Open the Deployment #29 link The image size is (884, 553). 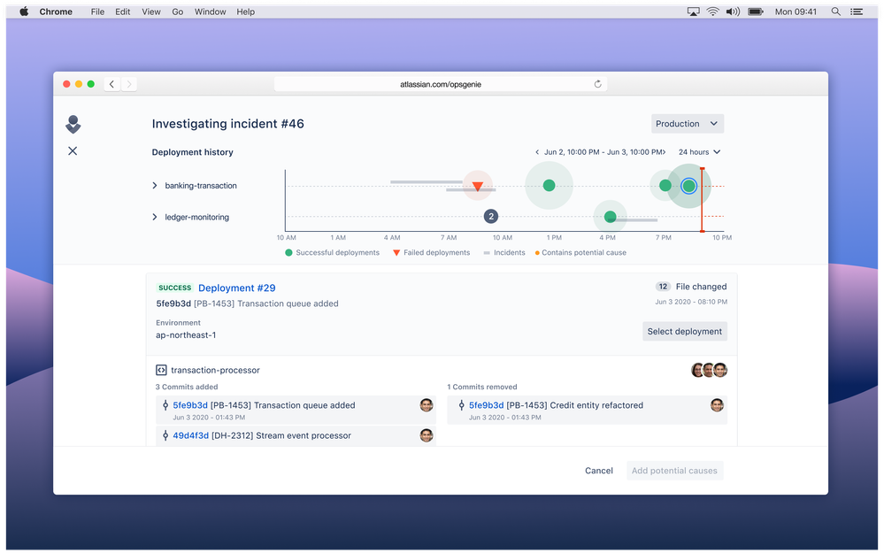[237, 288]
